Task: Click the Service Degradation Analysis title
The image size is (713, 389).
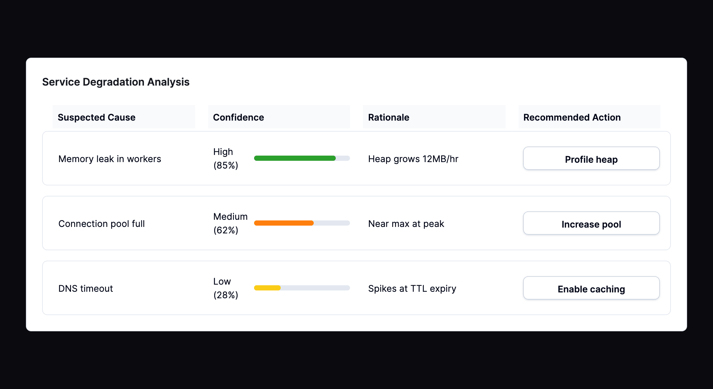Action: coord(116,82)
